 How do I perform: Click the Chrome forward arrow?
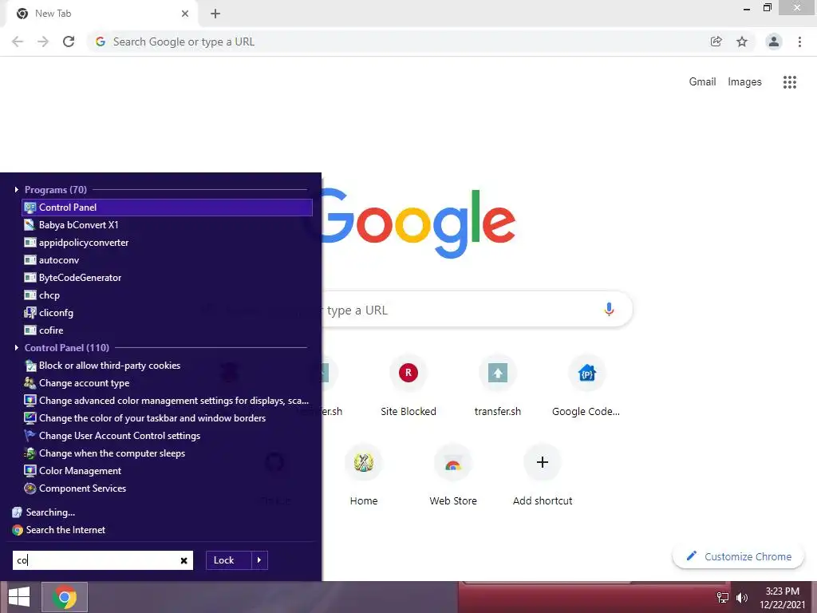coord(43,42)
